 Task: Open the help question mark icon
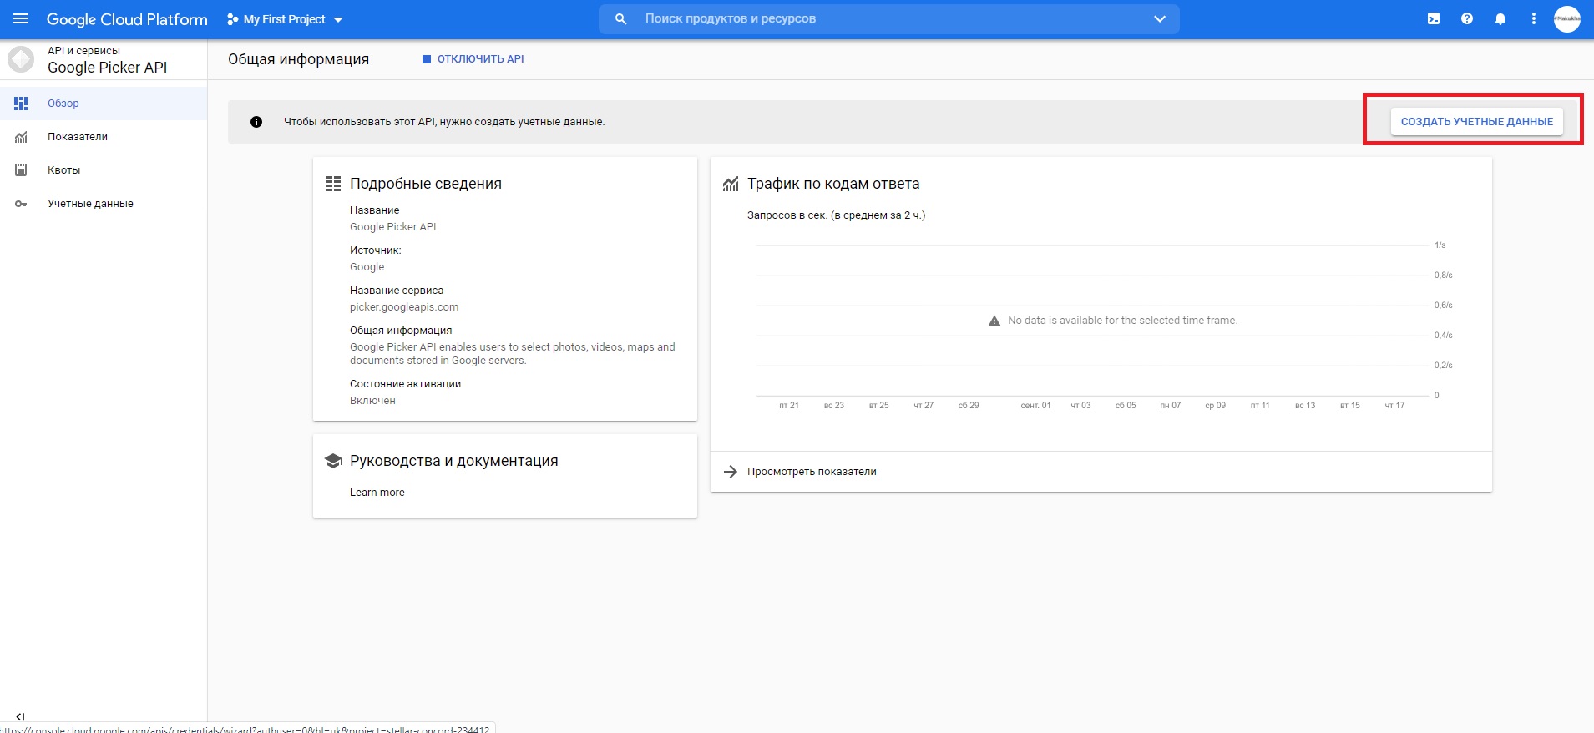[1467, 18]
